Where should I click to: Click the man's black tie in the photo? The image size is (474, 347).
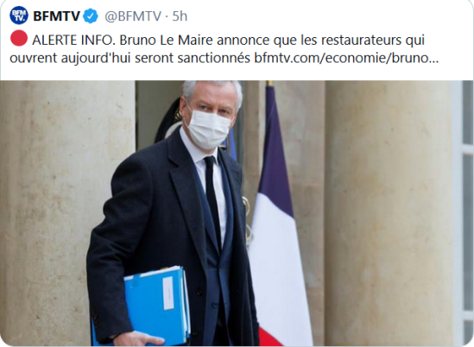[213, 203]
